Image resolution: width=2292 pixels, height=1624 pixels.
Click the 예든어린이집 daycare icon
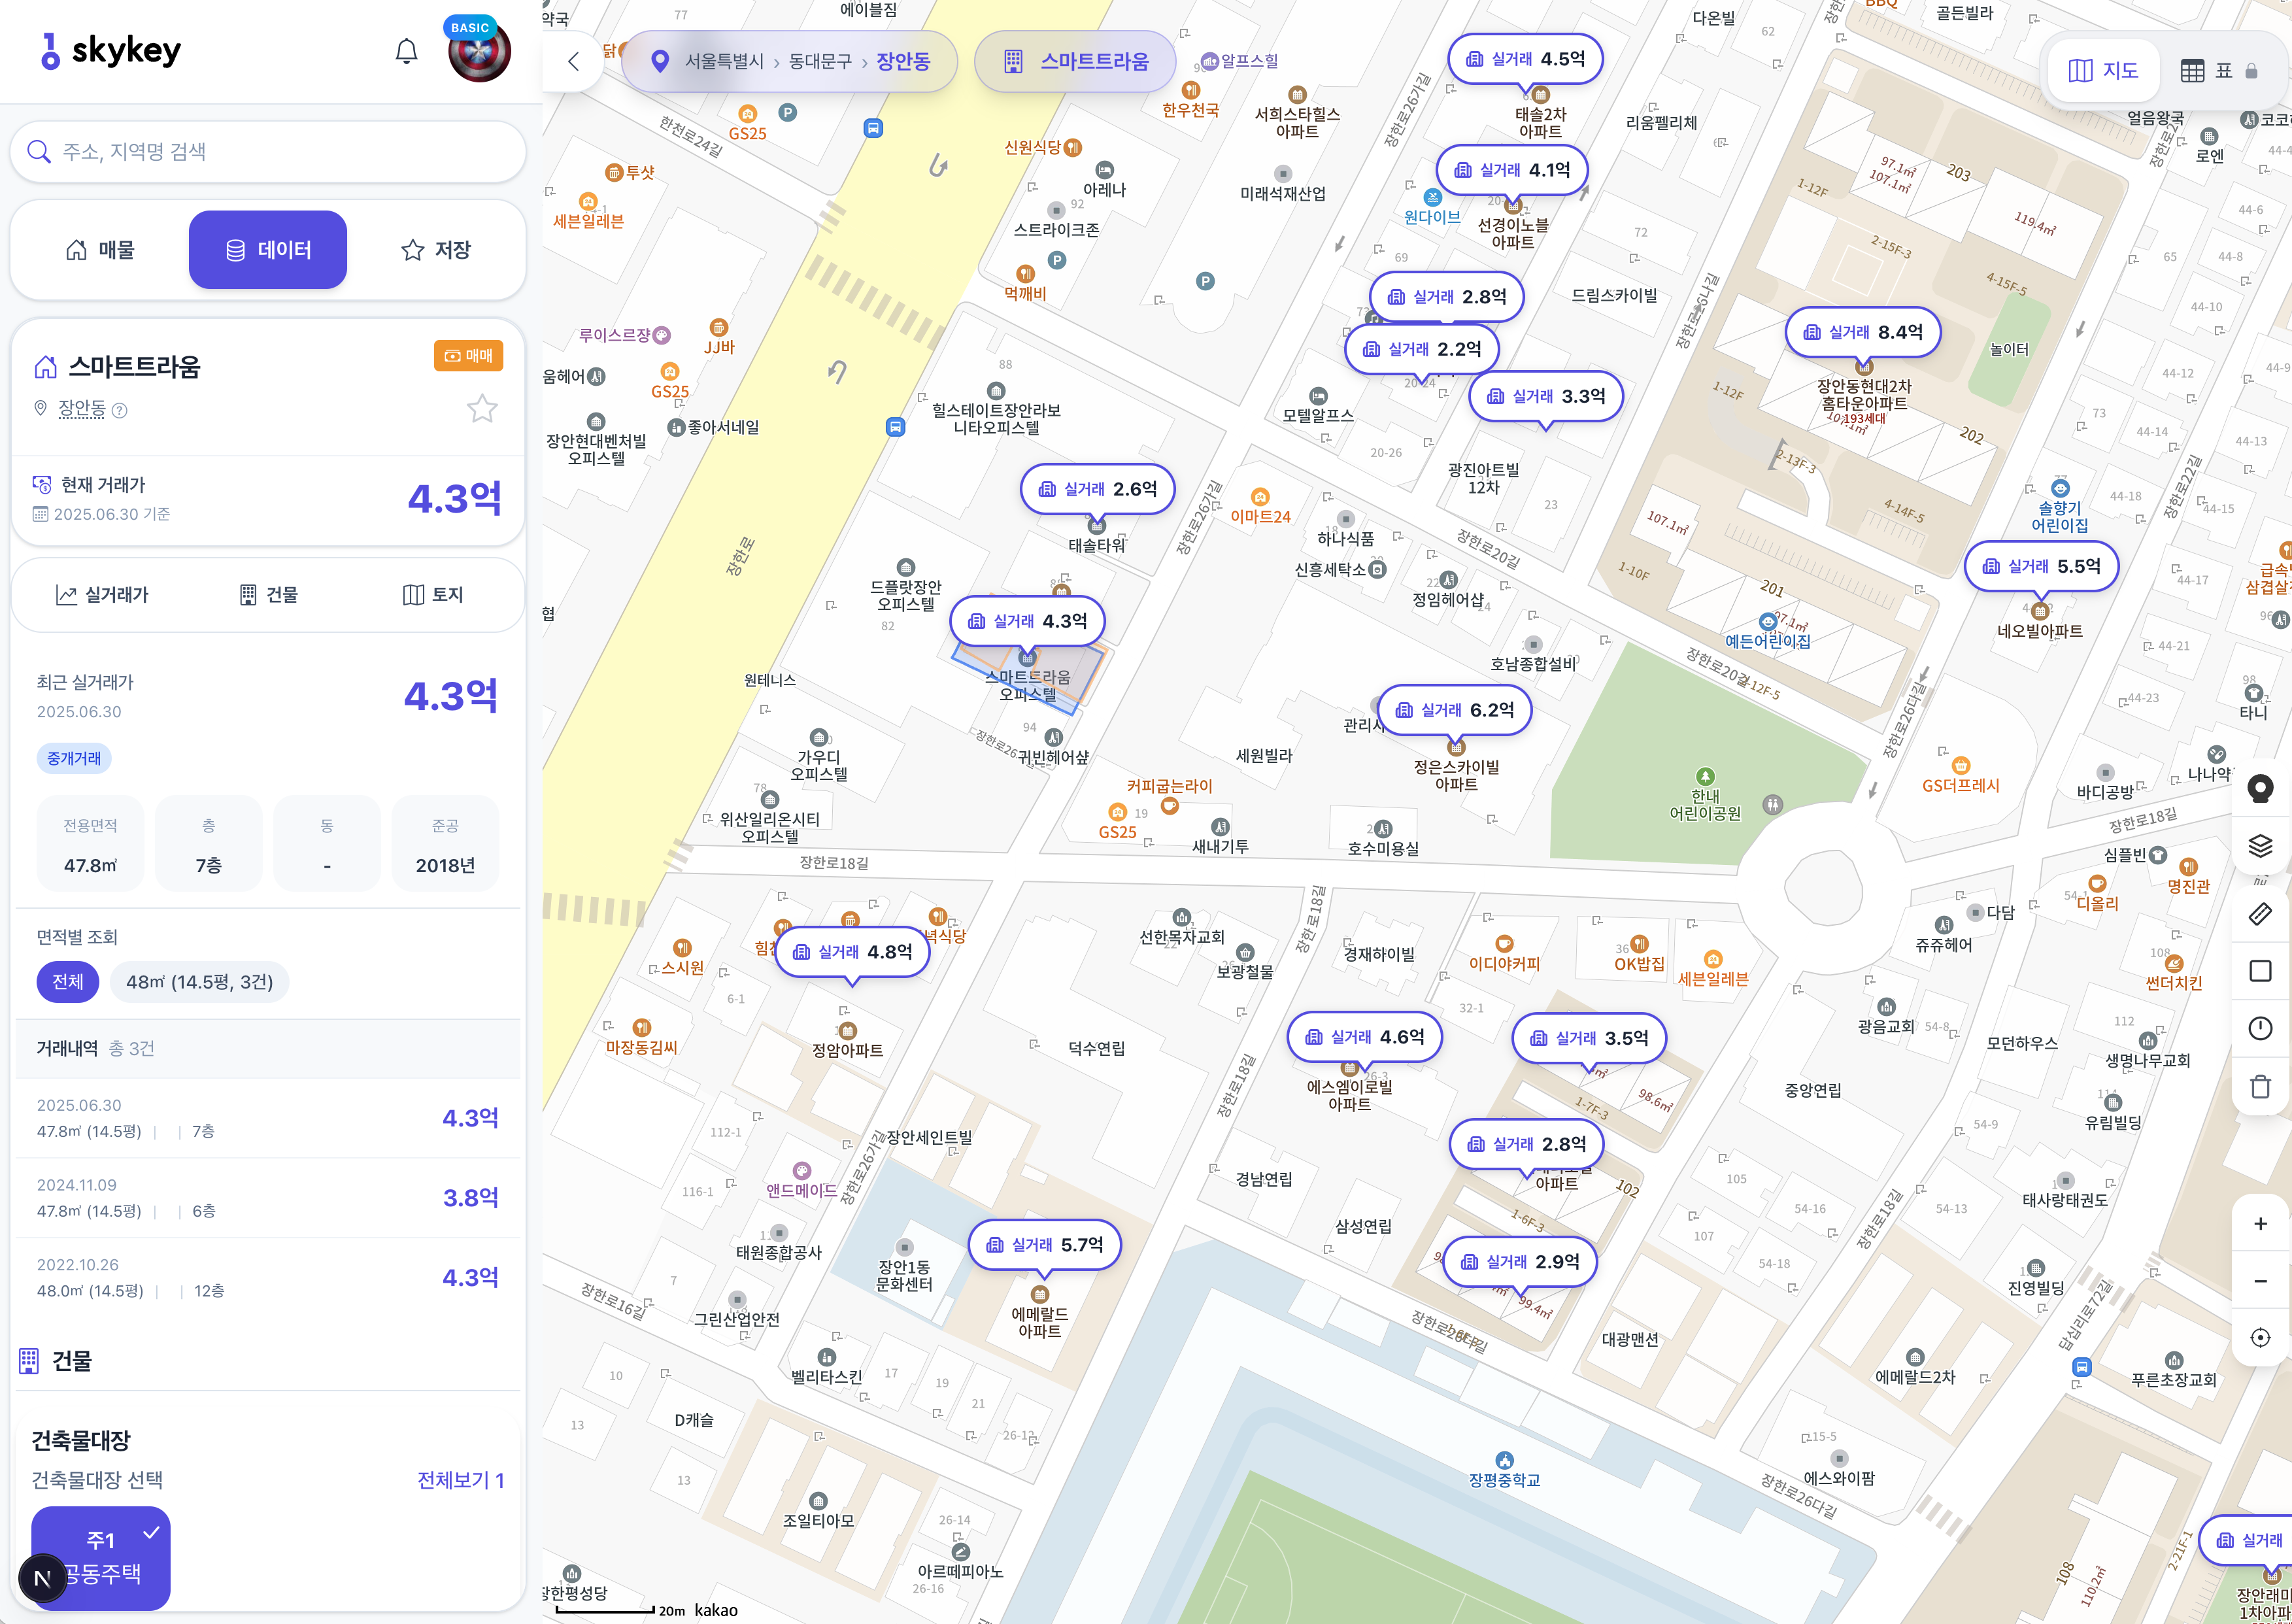click(1767, 622)
